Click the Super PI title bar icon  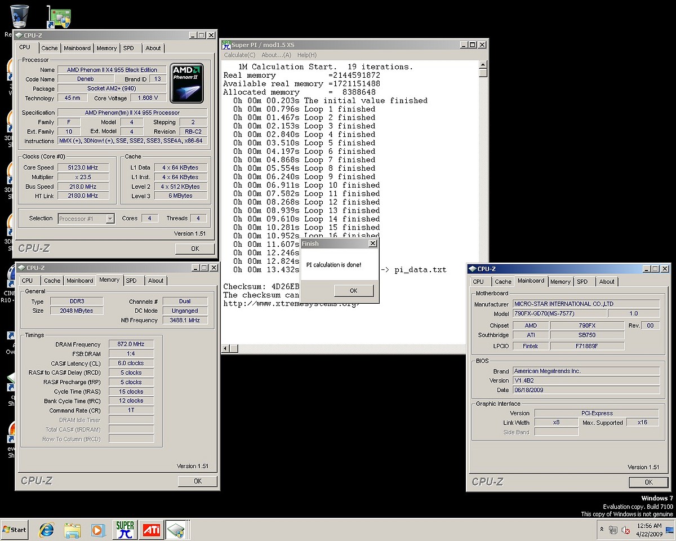(226, 45)
